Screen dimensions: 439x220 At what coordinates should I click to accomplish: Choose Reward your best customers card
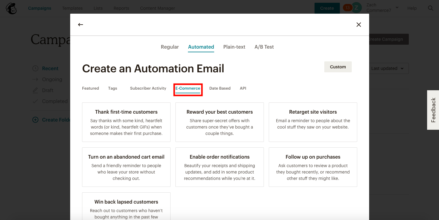[x=220, y=122]
